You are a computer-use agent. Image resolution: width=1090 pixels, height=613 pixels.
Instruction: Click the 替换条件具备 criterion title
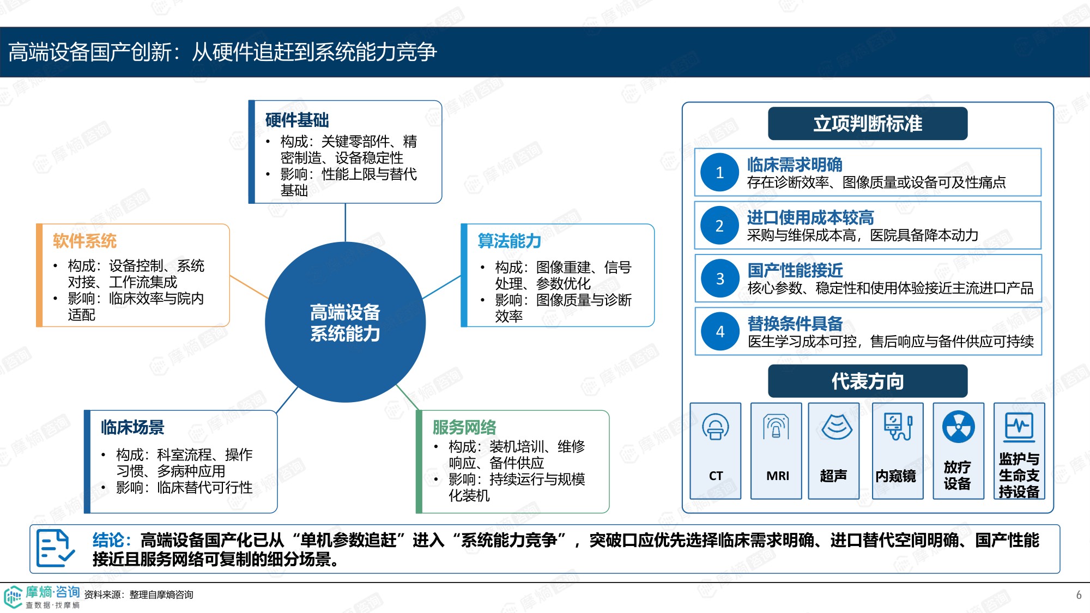pos(795,323)
